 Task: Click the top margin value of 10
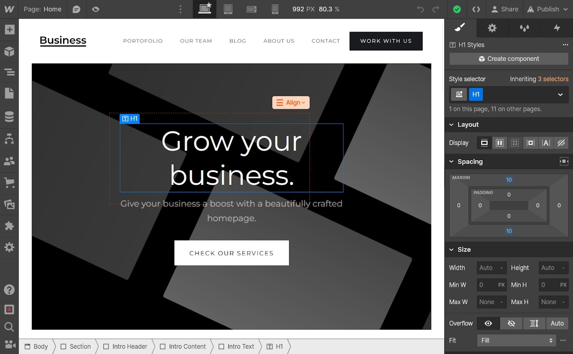click(509, 180)
